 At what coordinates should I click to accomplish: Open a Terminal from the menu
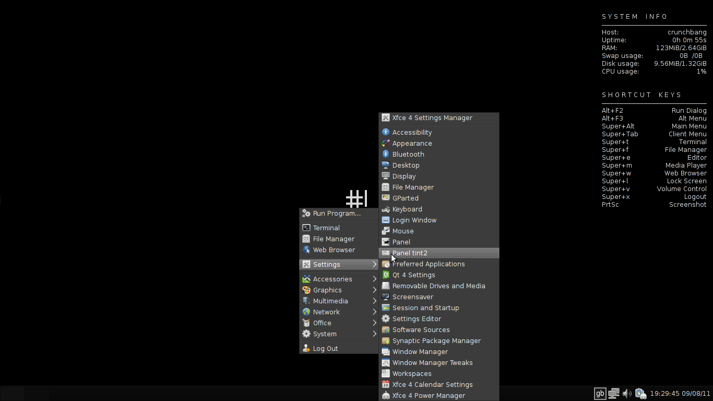tap(326, 228)
